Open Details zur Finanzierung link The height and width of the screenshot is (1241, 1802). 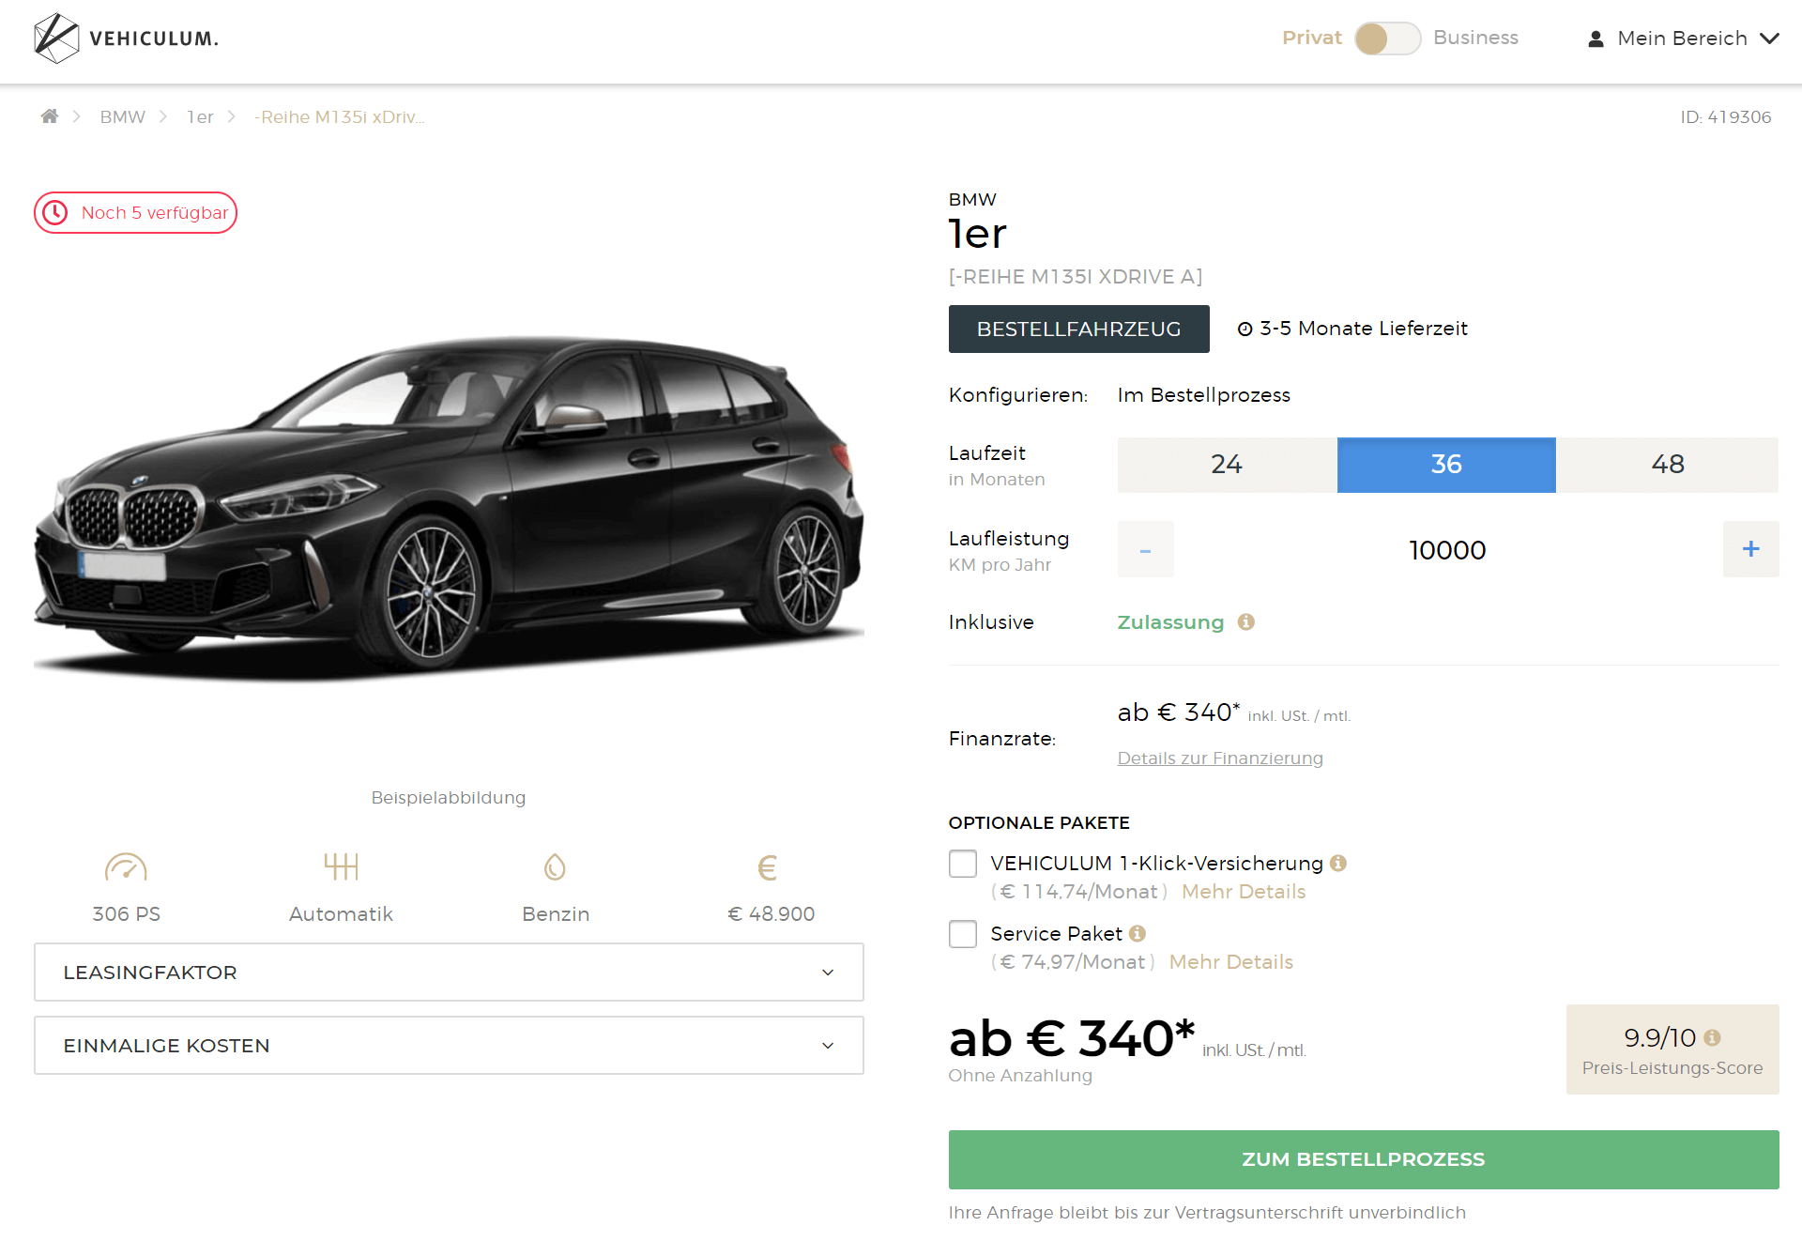pos(1220,758)
